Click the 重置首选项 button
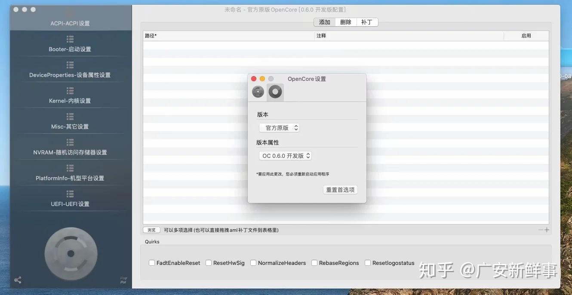572x295 pixels. [340, 189]
